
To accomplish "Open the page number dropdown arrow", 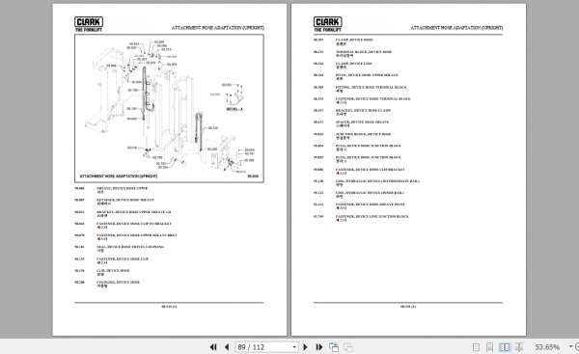I will pyautogui.click(x=294, y=347).
